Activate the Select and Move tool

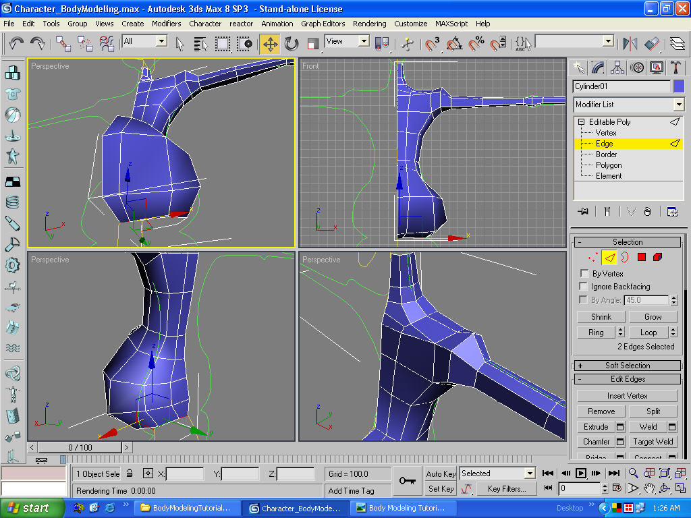(x=270, y=44)
